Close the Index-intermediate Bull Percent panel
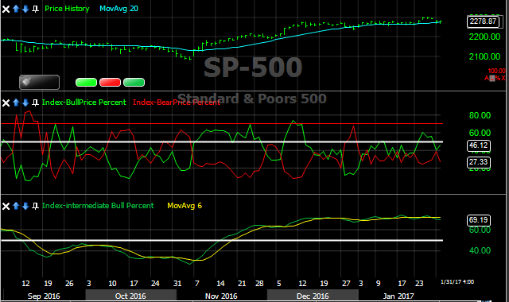This screenshot has width=509, height=302. tap(6, 206)
